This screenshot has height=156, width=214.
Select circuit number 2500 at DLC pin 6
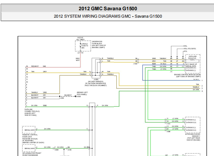click(45, 92)
